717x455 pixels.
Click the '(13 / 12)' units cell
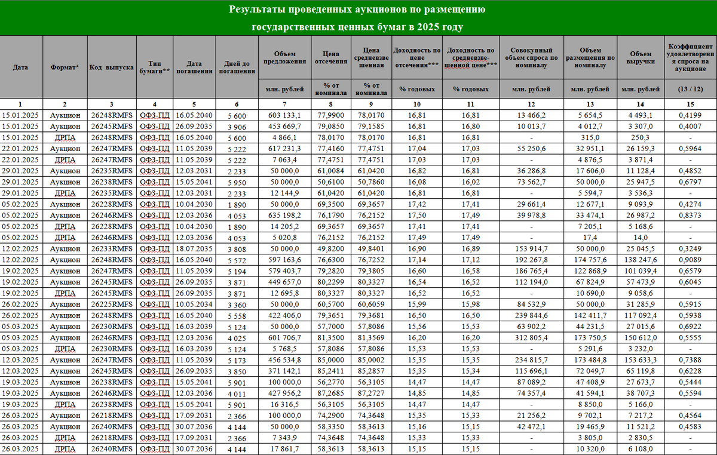(x=690, y=90)
